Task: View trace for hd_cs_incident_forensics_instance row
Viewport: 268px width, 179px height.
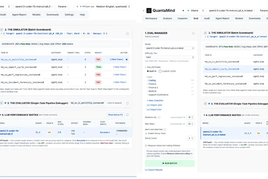Action: click(x=120, y=82)
